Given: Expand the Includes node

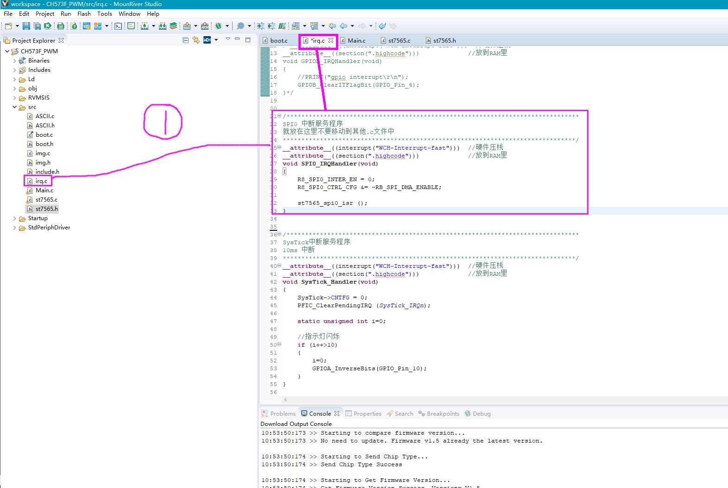Looking at the screenshot, I should pyautogui.click(x=14, y=70).
